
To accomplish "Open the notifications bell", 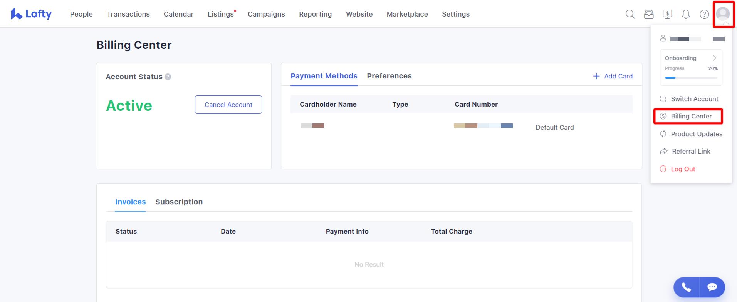I will pyautogui.click(x=686, y=14).
